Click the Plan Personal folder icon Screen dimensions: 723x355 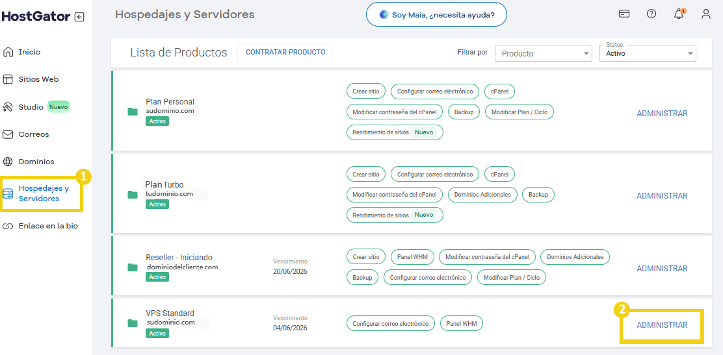(133, 112)
